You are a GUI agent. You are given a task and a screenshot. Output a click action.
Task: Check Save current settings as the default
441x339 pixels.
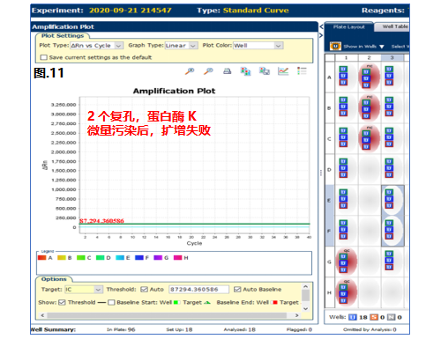tap(44, 57)
